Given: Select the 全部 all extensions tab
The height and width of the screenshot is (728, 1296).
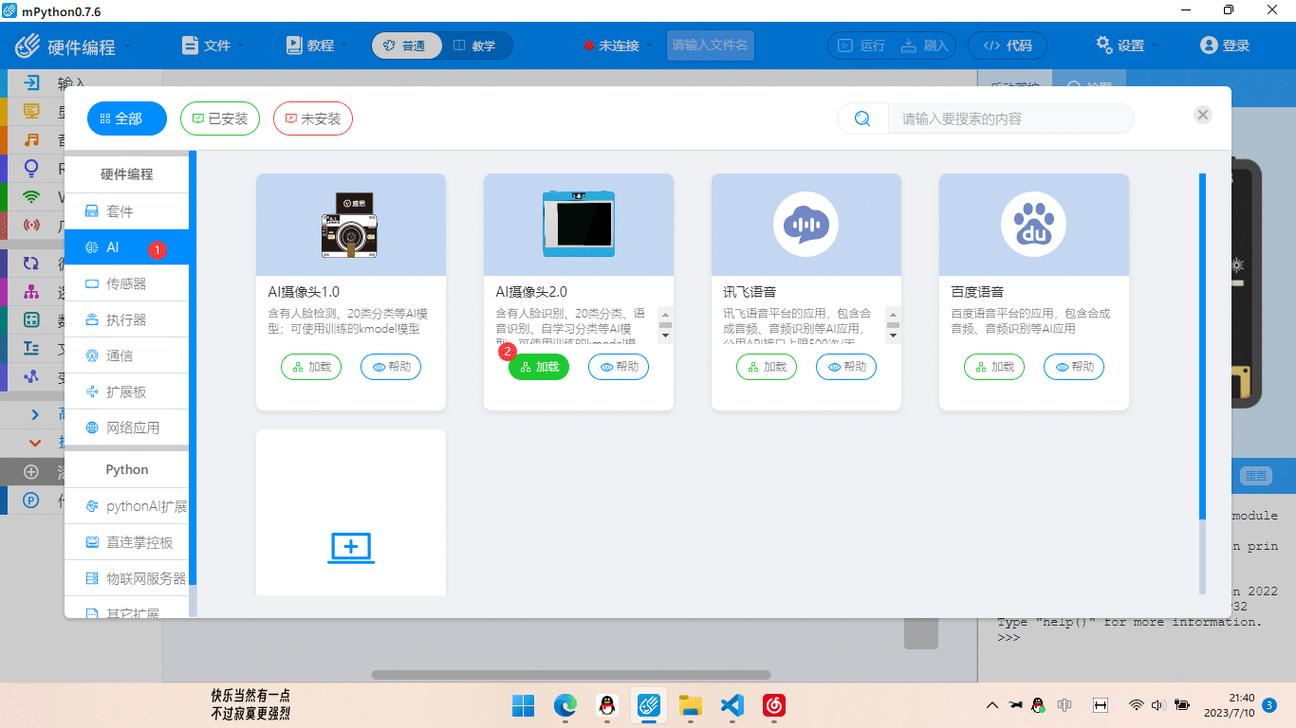Looking at the screenshot, I should (x=126, y=118).
